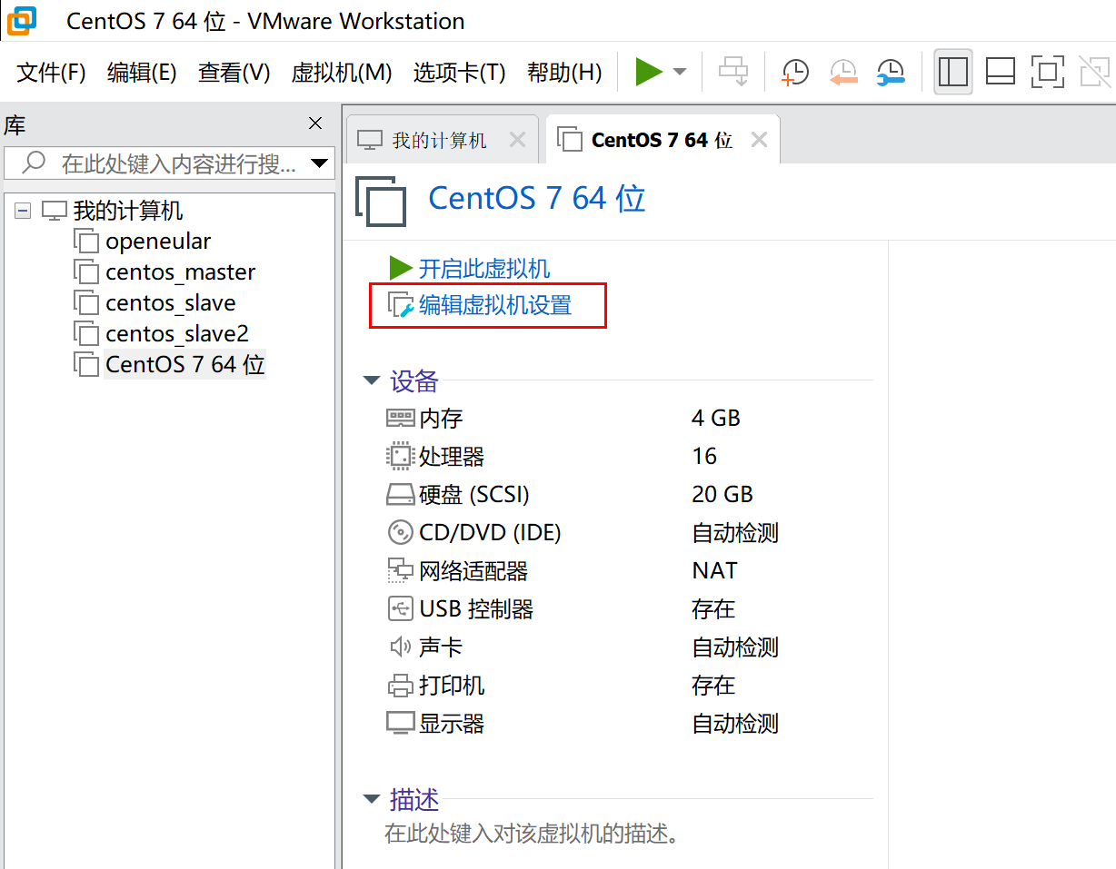The width and height of the screenshot is (1116, 869).
Task: Click the USB 控制器 device icon
Action: [x=400, y=609]
